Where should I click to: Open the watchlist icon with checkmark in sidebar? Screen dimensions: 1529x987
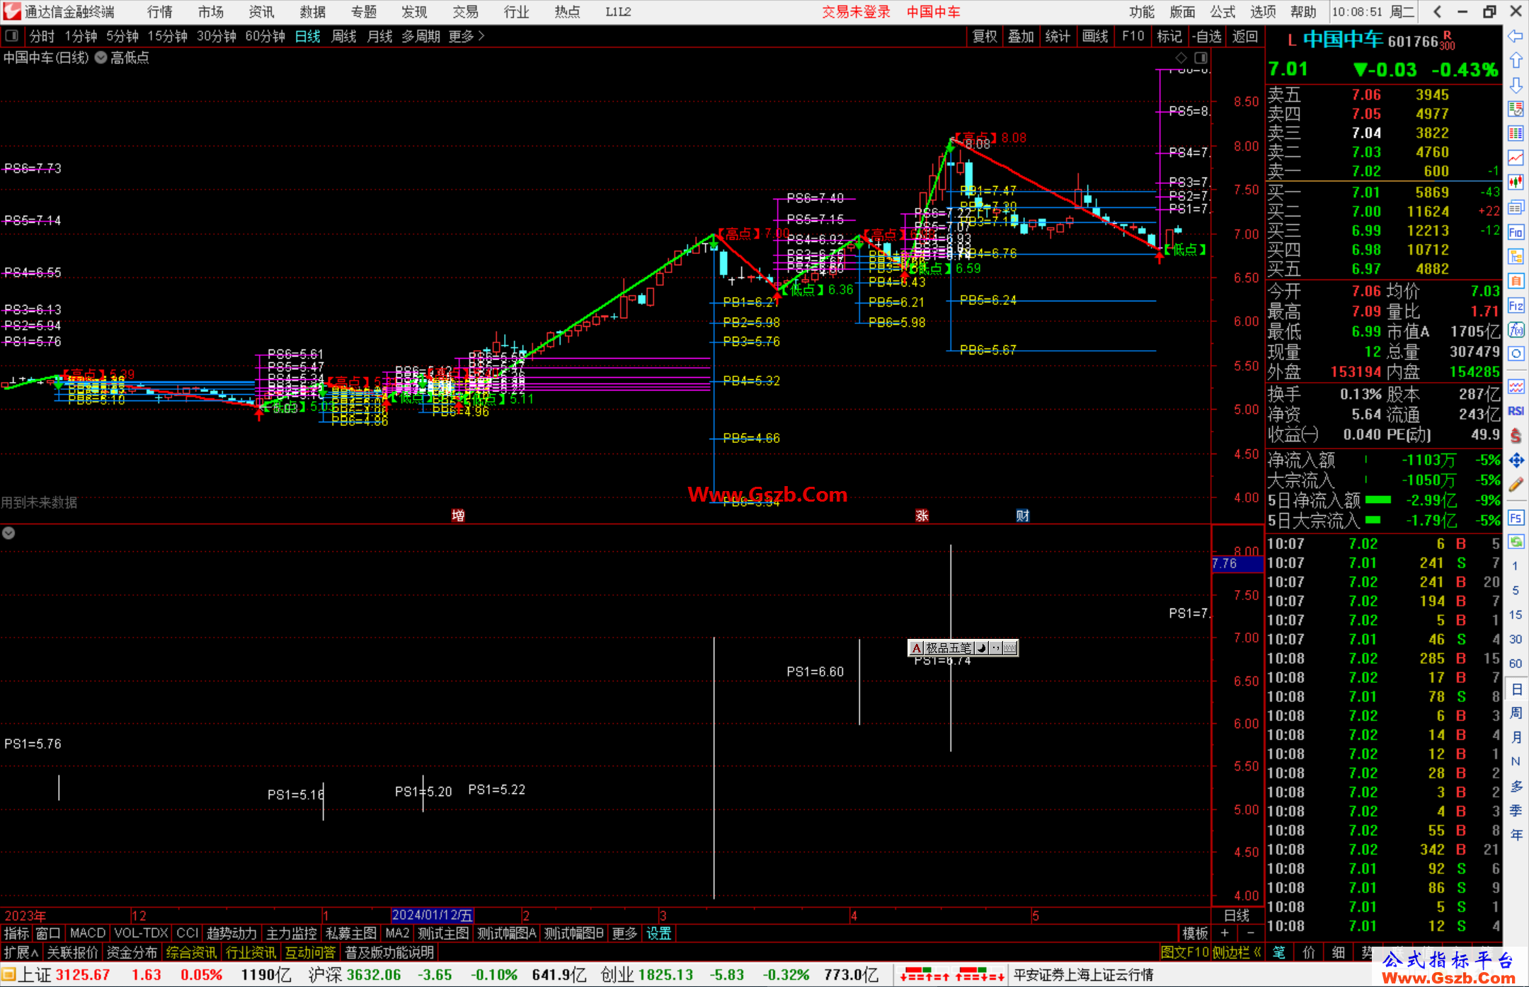pos(1516,109)
